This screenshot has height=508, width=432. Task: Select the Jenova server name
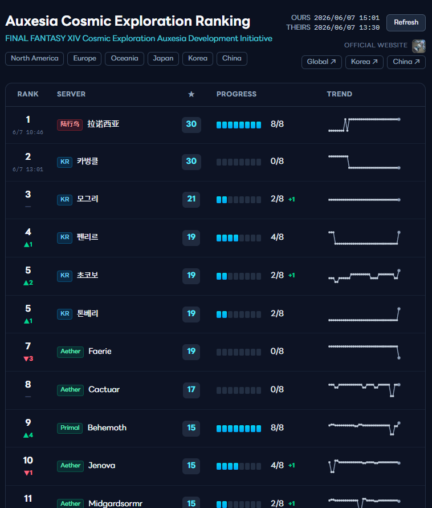(102, 466)
